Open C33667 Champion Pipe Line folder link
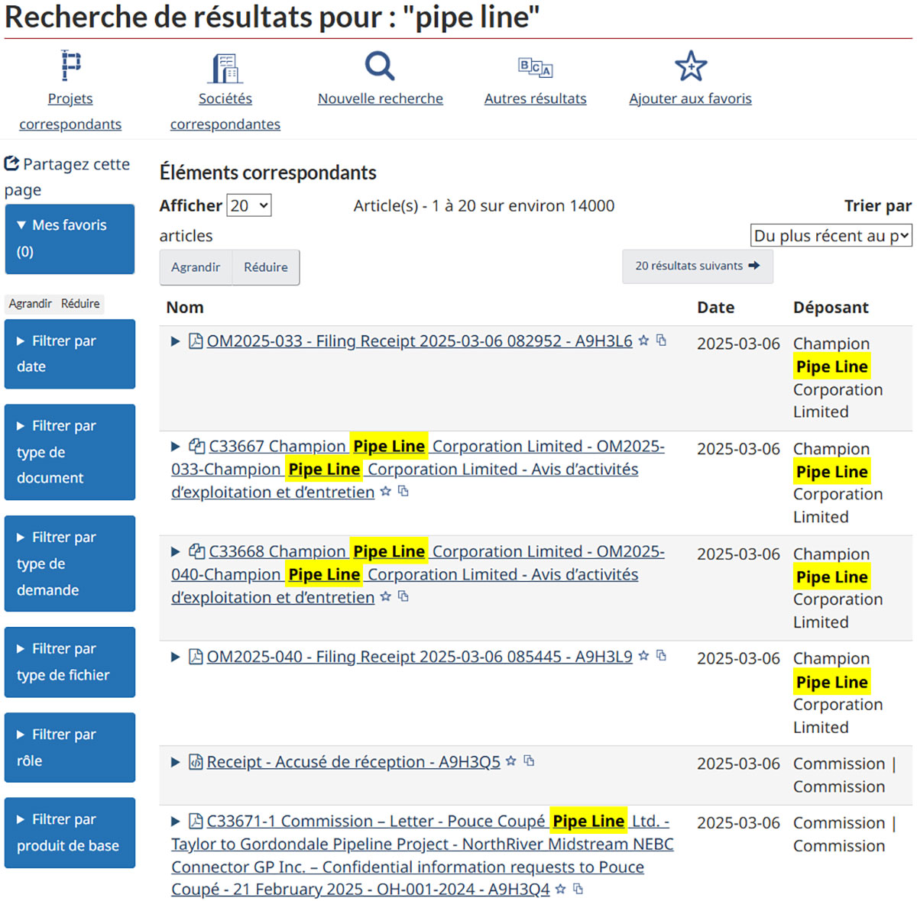 [x=418, y=469]
